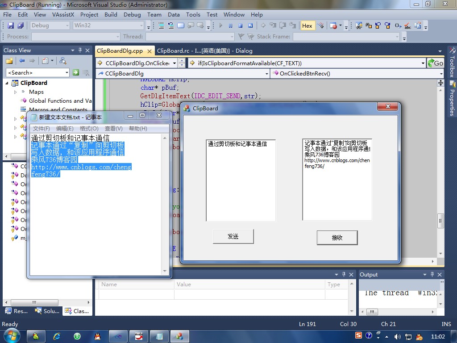Open the Toolbox side tab

point(452,62)
